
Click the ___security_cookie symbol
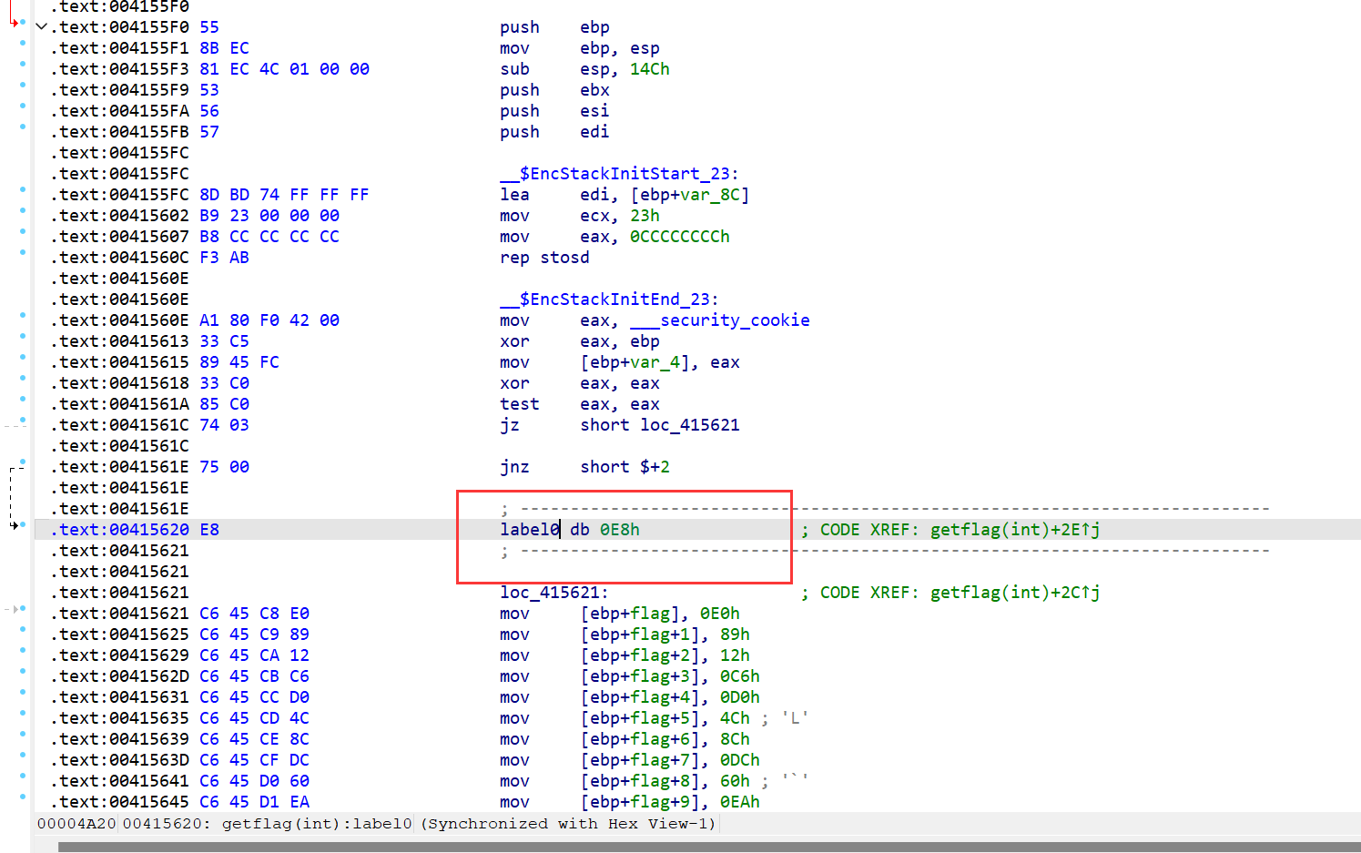[719, 320]
